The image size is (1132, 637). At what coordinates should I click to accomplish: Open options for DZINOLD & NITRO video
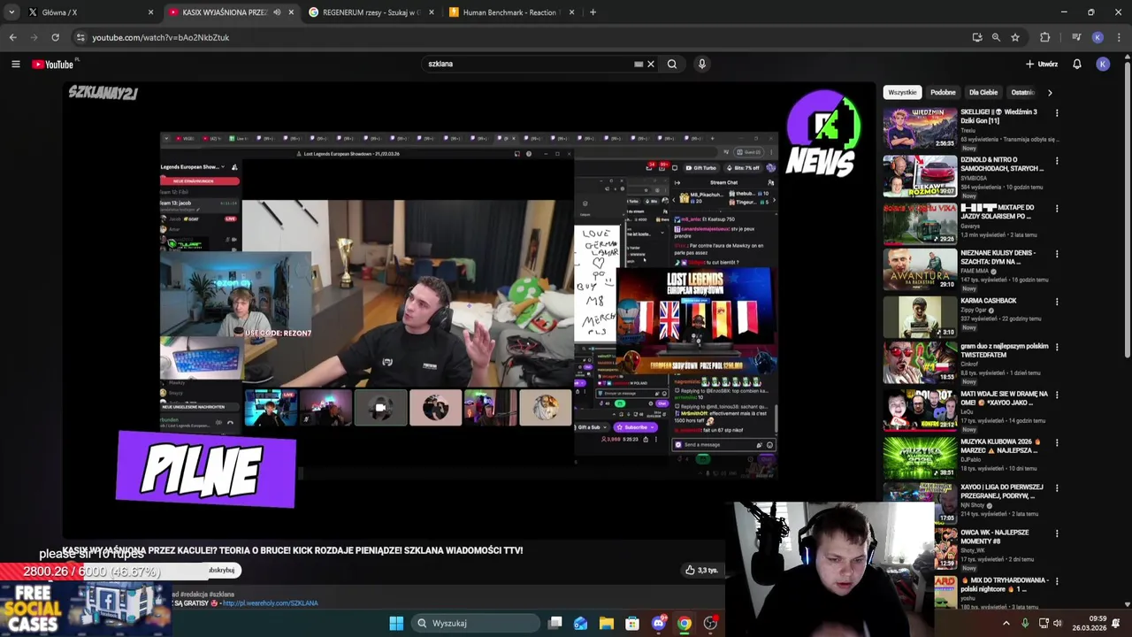1056,161
